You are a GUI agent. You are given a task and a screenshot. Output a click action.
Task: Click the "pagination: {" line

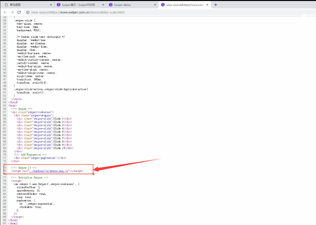26,201
